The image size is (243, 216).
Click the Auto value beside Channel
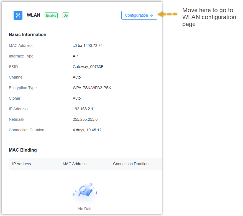click(x=77, y=77)
